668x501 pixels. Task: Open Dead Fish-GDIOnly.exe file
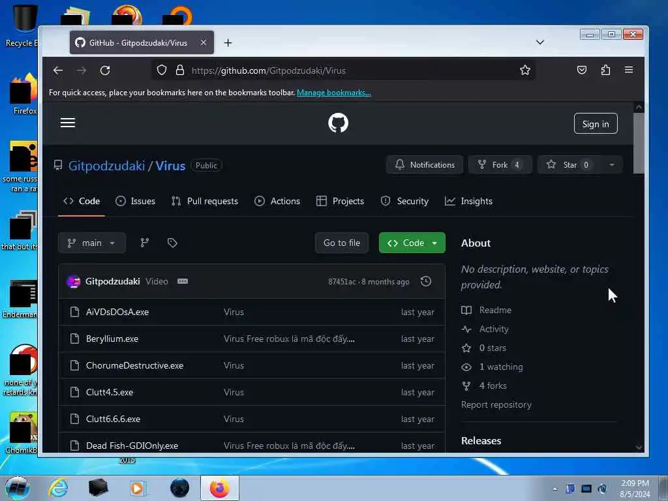coord(132,446)
